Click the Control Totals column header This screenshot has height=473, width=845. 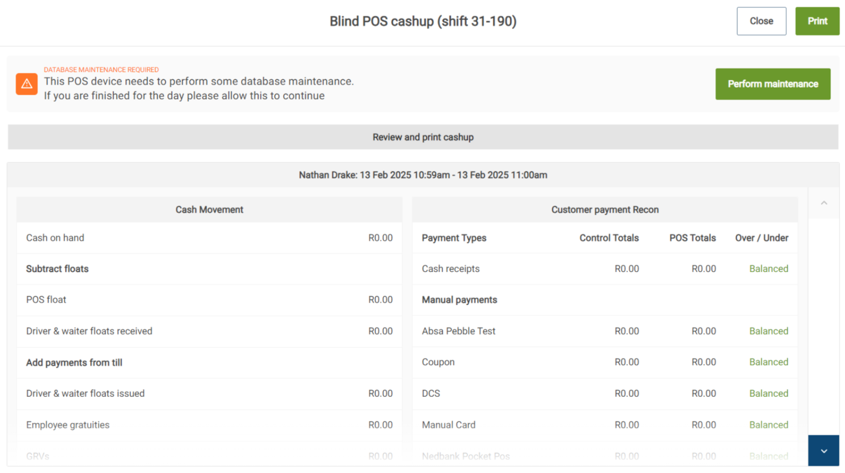tap(609, 238)
